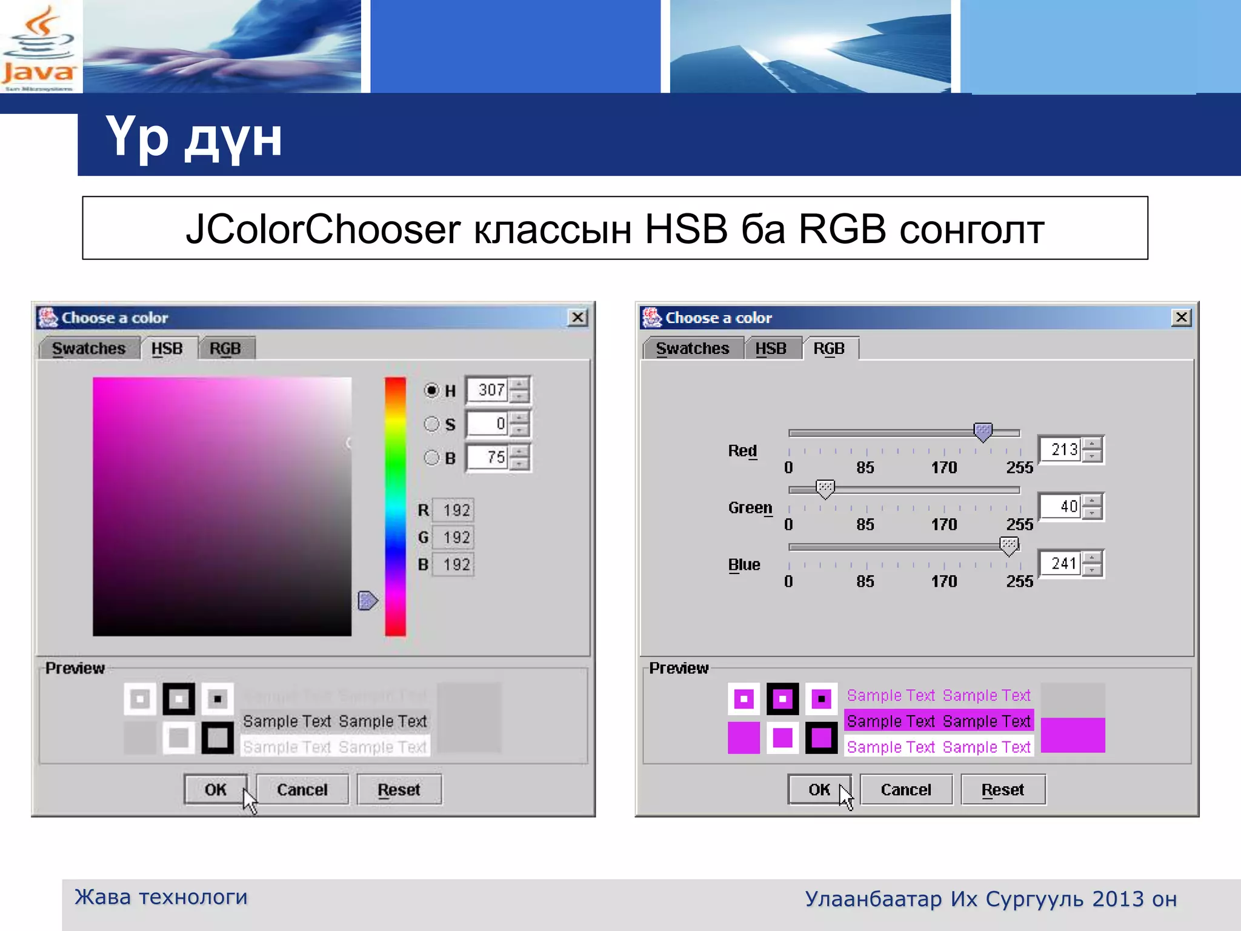The width and height of the screenshot is (1241, 931).
Task: Click the Red slider thumb
Action: (983, 432)
